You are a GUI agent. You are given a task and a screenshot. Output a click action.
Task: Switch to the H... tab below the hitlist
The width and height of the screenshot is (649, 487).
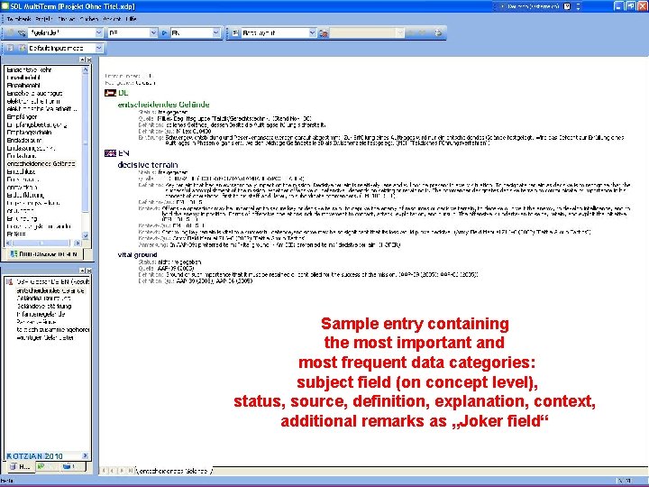tap(20, 467)
